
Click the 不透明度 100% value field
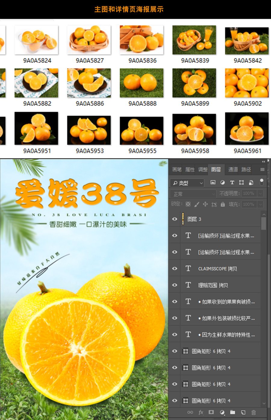249,193
